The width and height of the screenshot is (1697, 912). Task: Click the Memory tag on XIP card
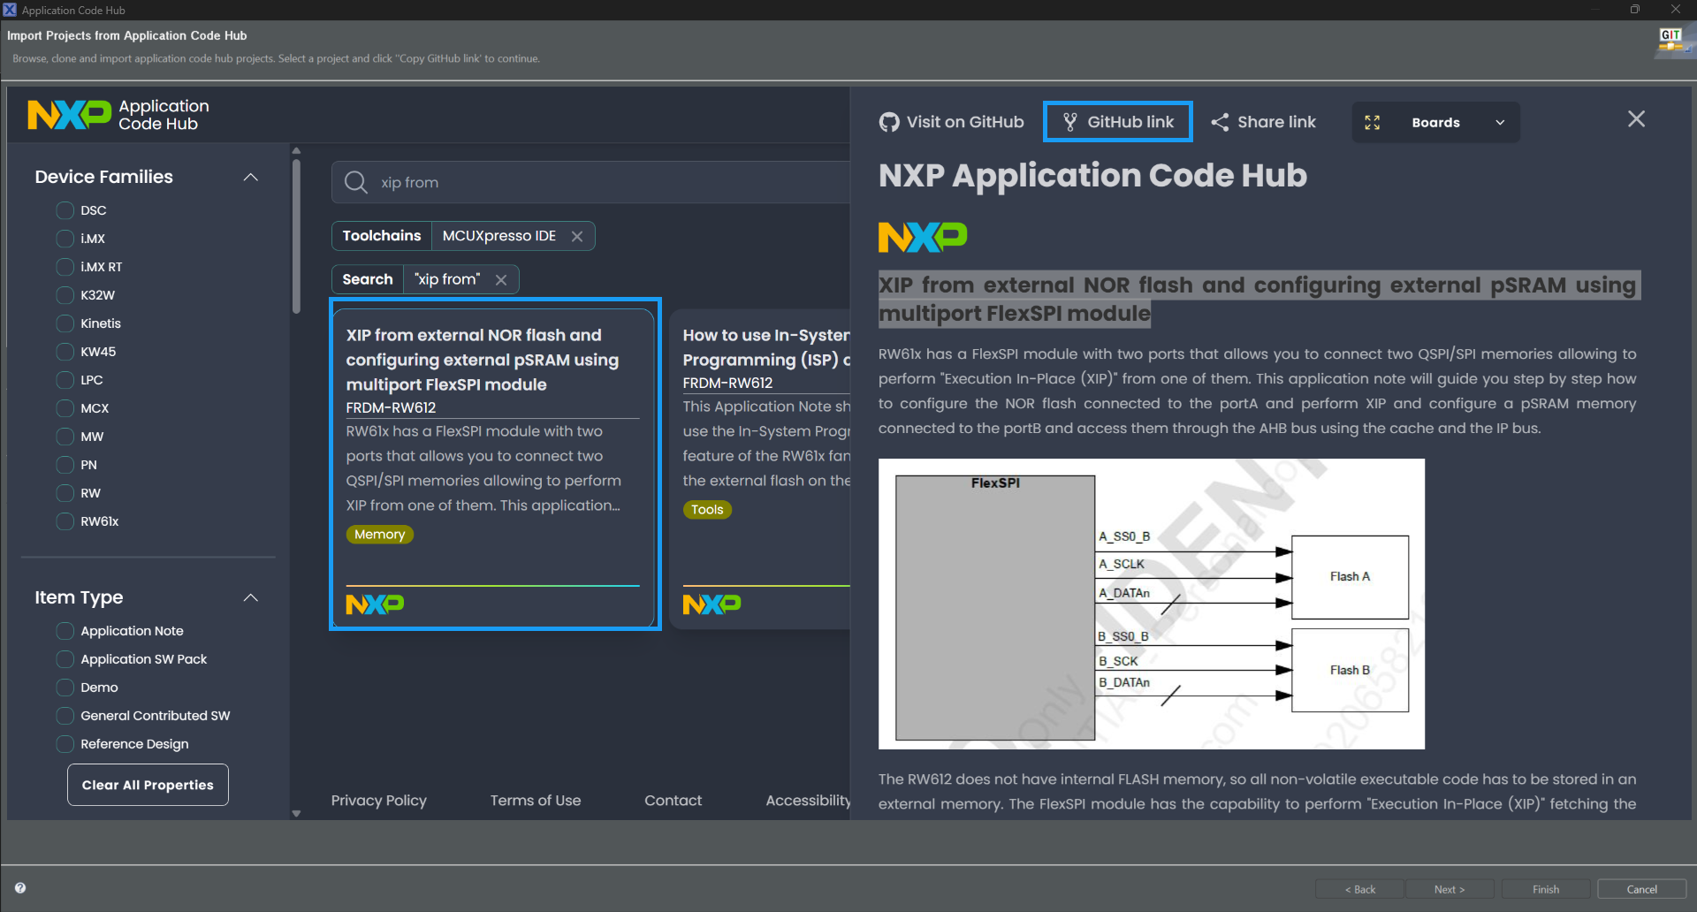tap(379, 535)
